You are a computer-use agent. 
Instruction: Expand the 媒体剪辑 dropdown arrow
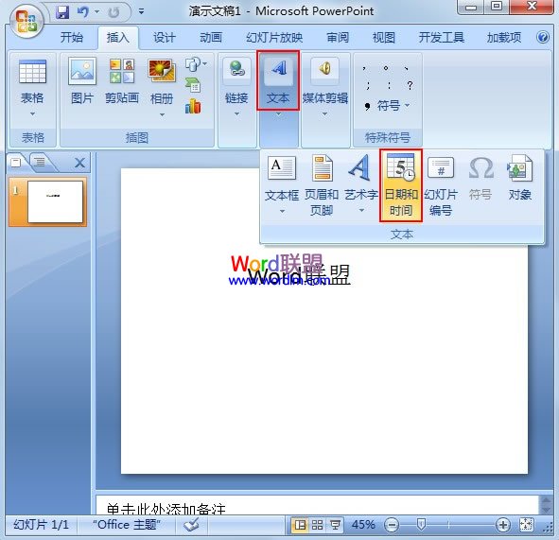coord(324,114)
